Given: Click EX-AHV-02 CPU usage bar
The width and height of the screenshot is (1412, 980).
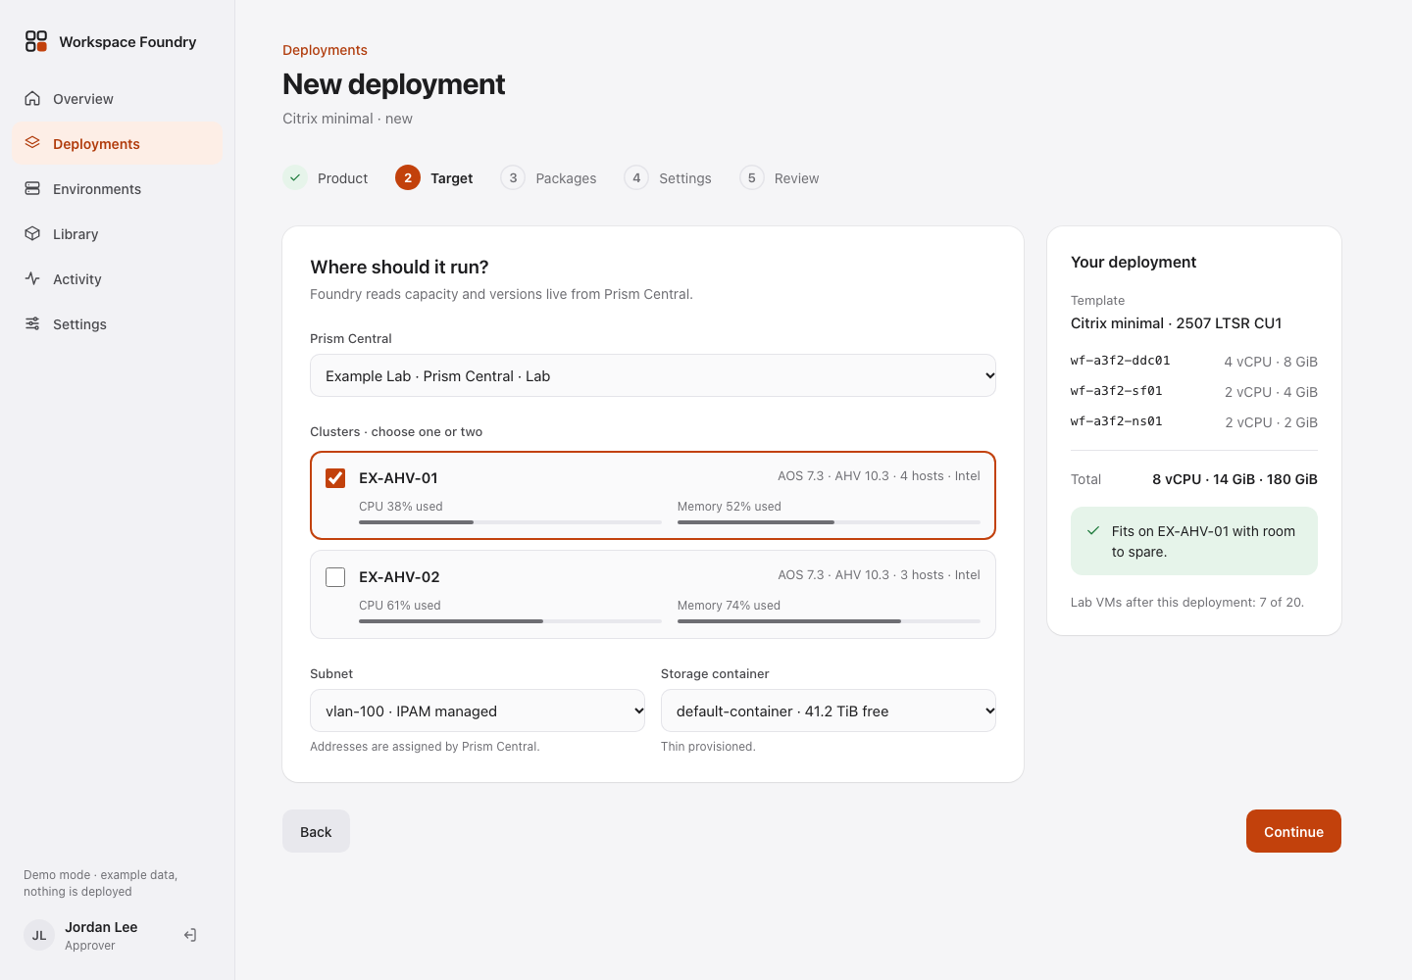Looking at the screenshot, I should click(x=510, y=621).
